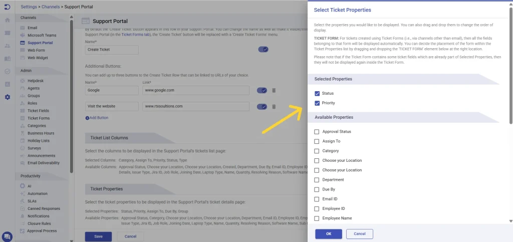
Task: Click the Microsoft Teams icon in sidebar
Action: 22,35
